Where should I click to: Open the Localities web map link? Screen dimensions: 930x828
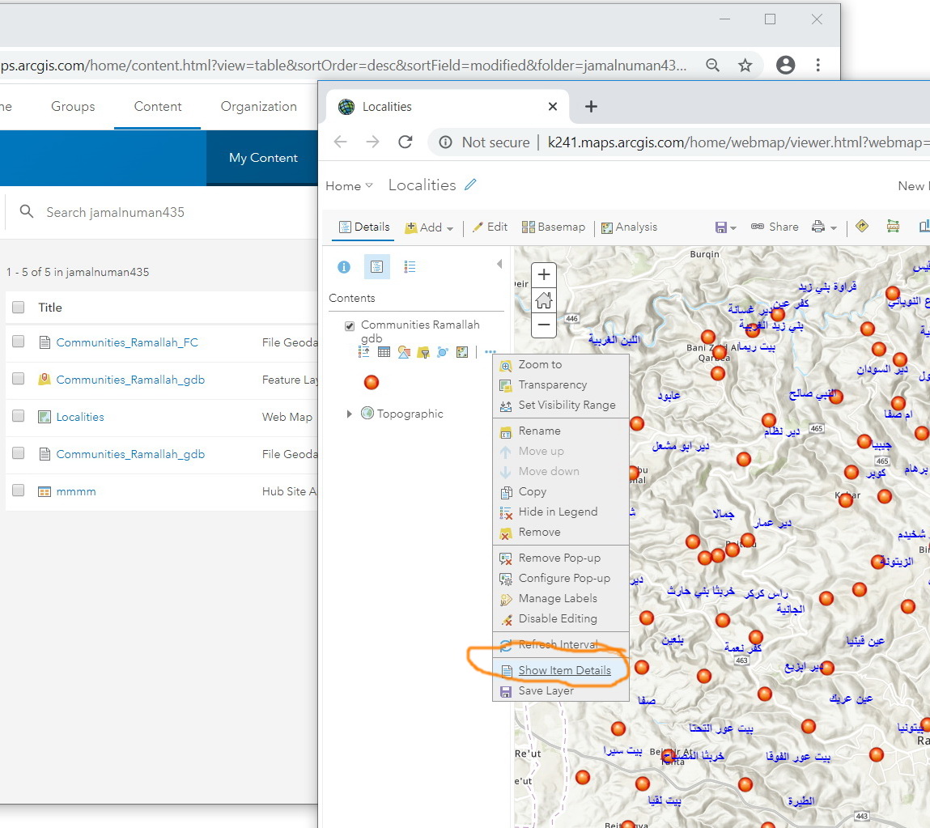tap(80, 417)
